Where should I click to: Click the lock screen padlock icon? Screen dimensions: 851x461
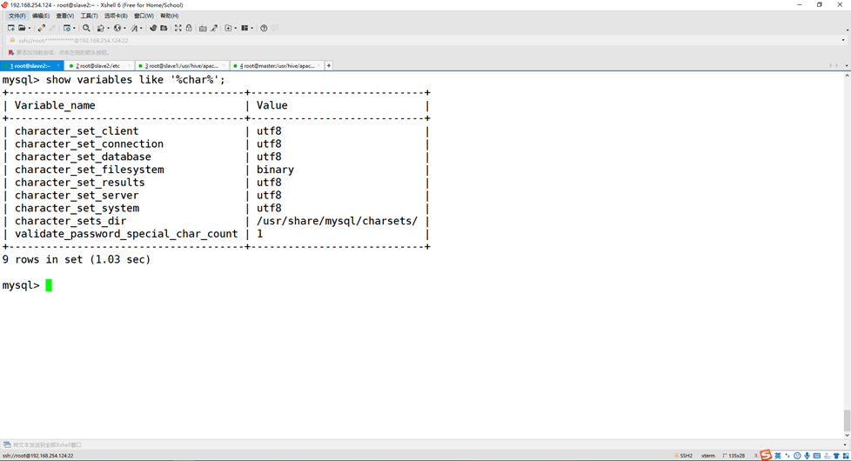click(x=189, y=28)
